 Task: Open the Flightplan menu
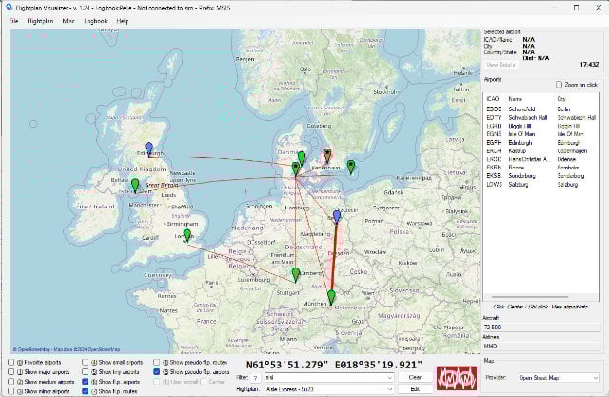(40, 21)
